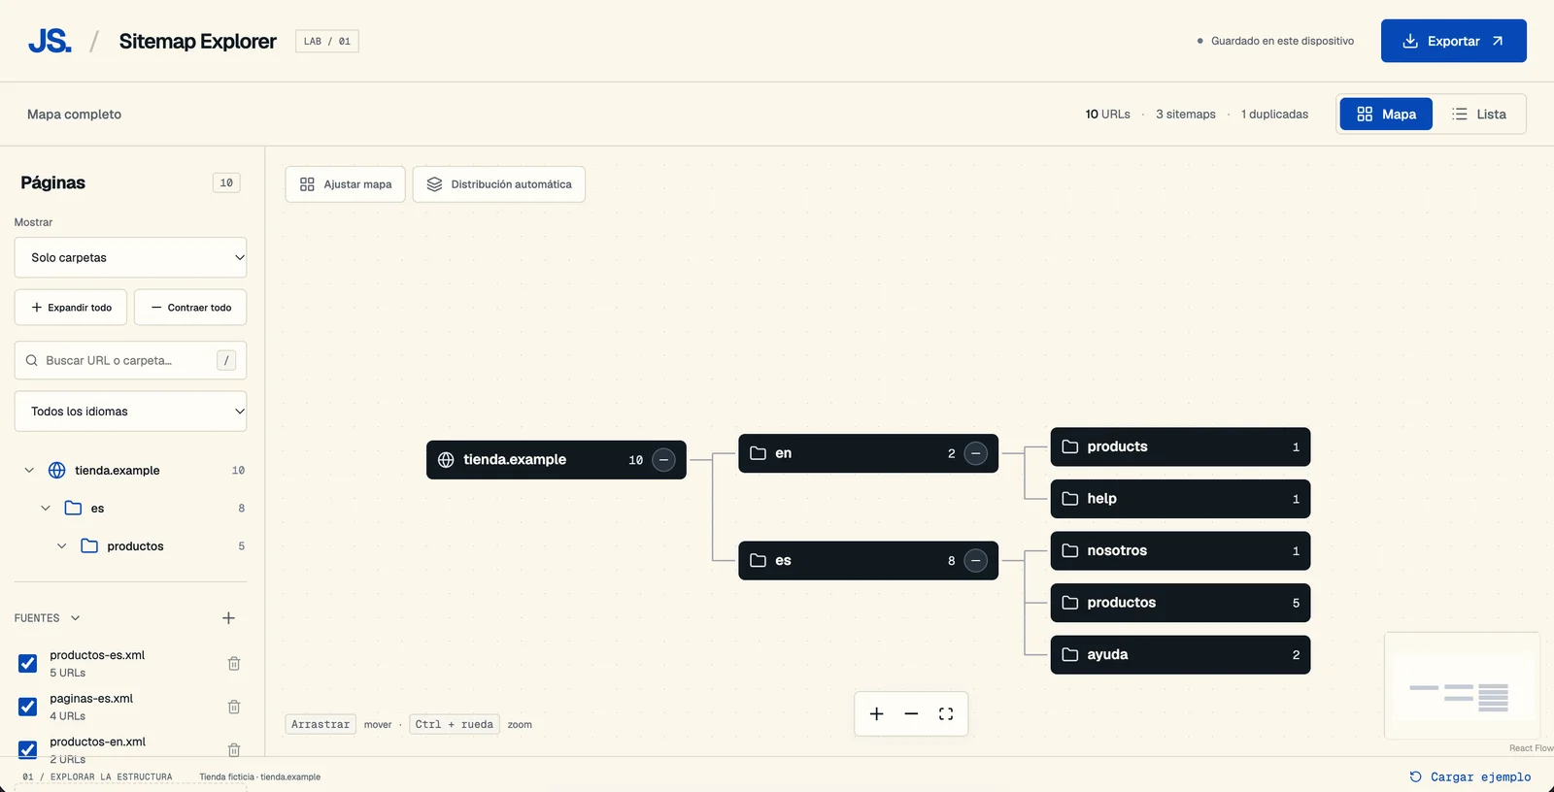Zoom in on the map
Image resolution: width=1554 pixels, height=792 pixels.
click(876, 714)
